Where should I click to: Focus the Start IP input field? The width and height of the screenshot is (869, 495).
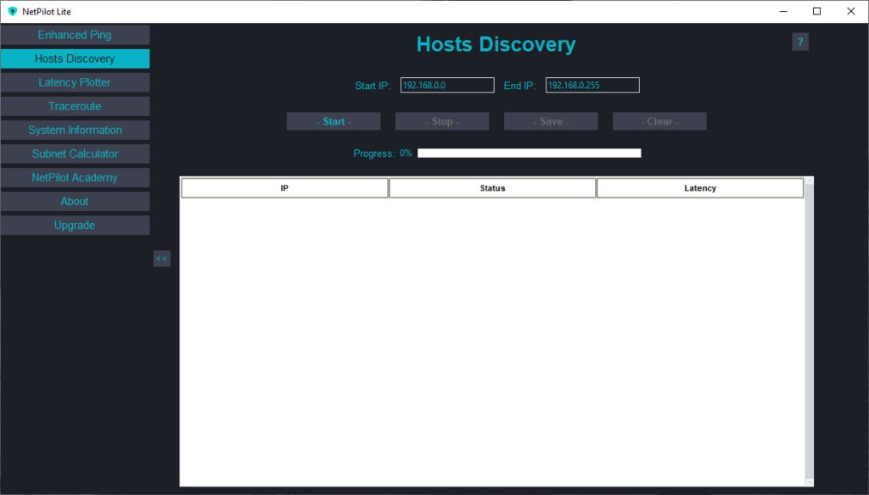447,86
